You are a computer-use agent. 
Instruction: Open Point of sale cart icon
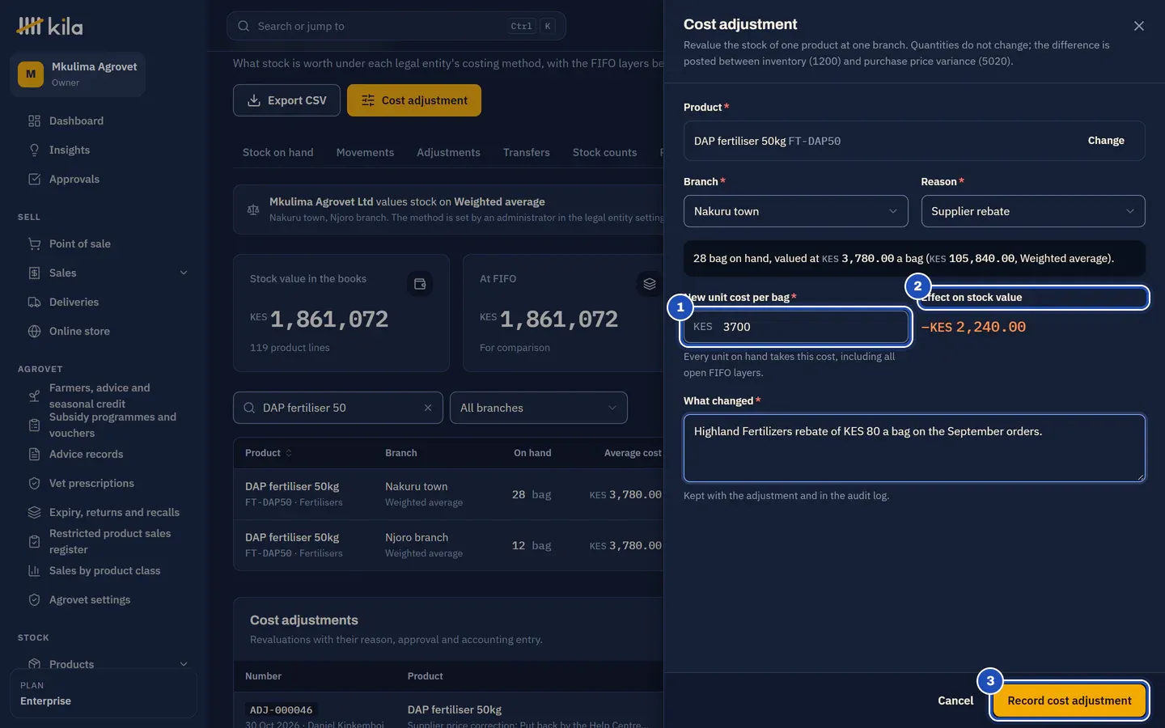coord(34,243)
